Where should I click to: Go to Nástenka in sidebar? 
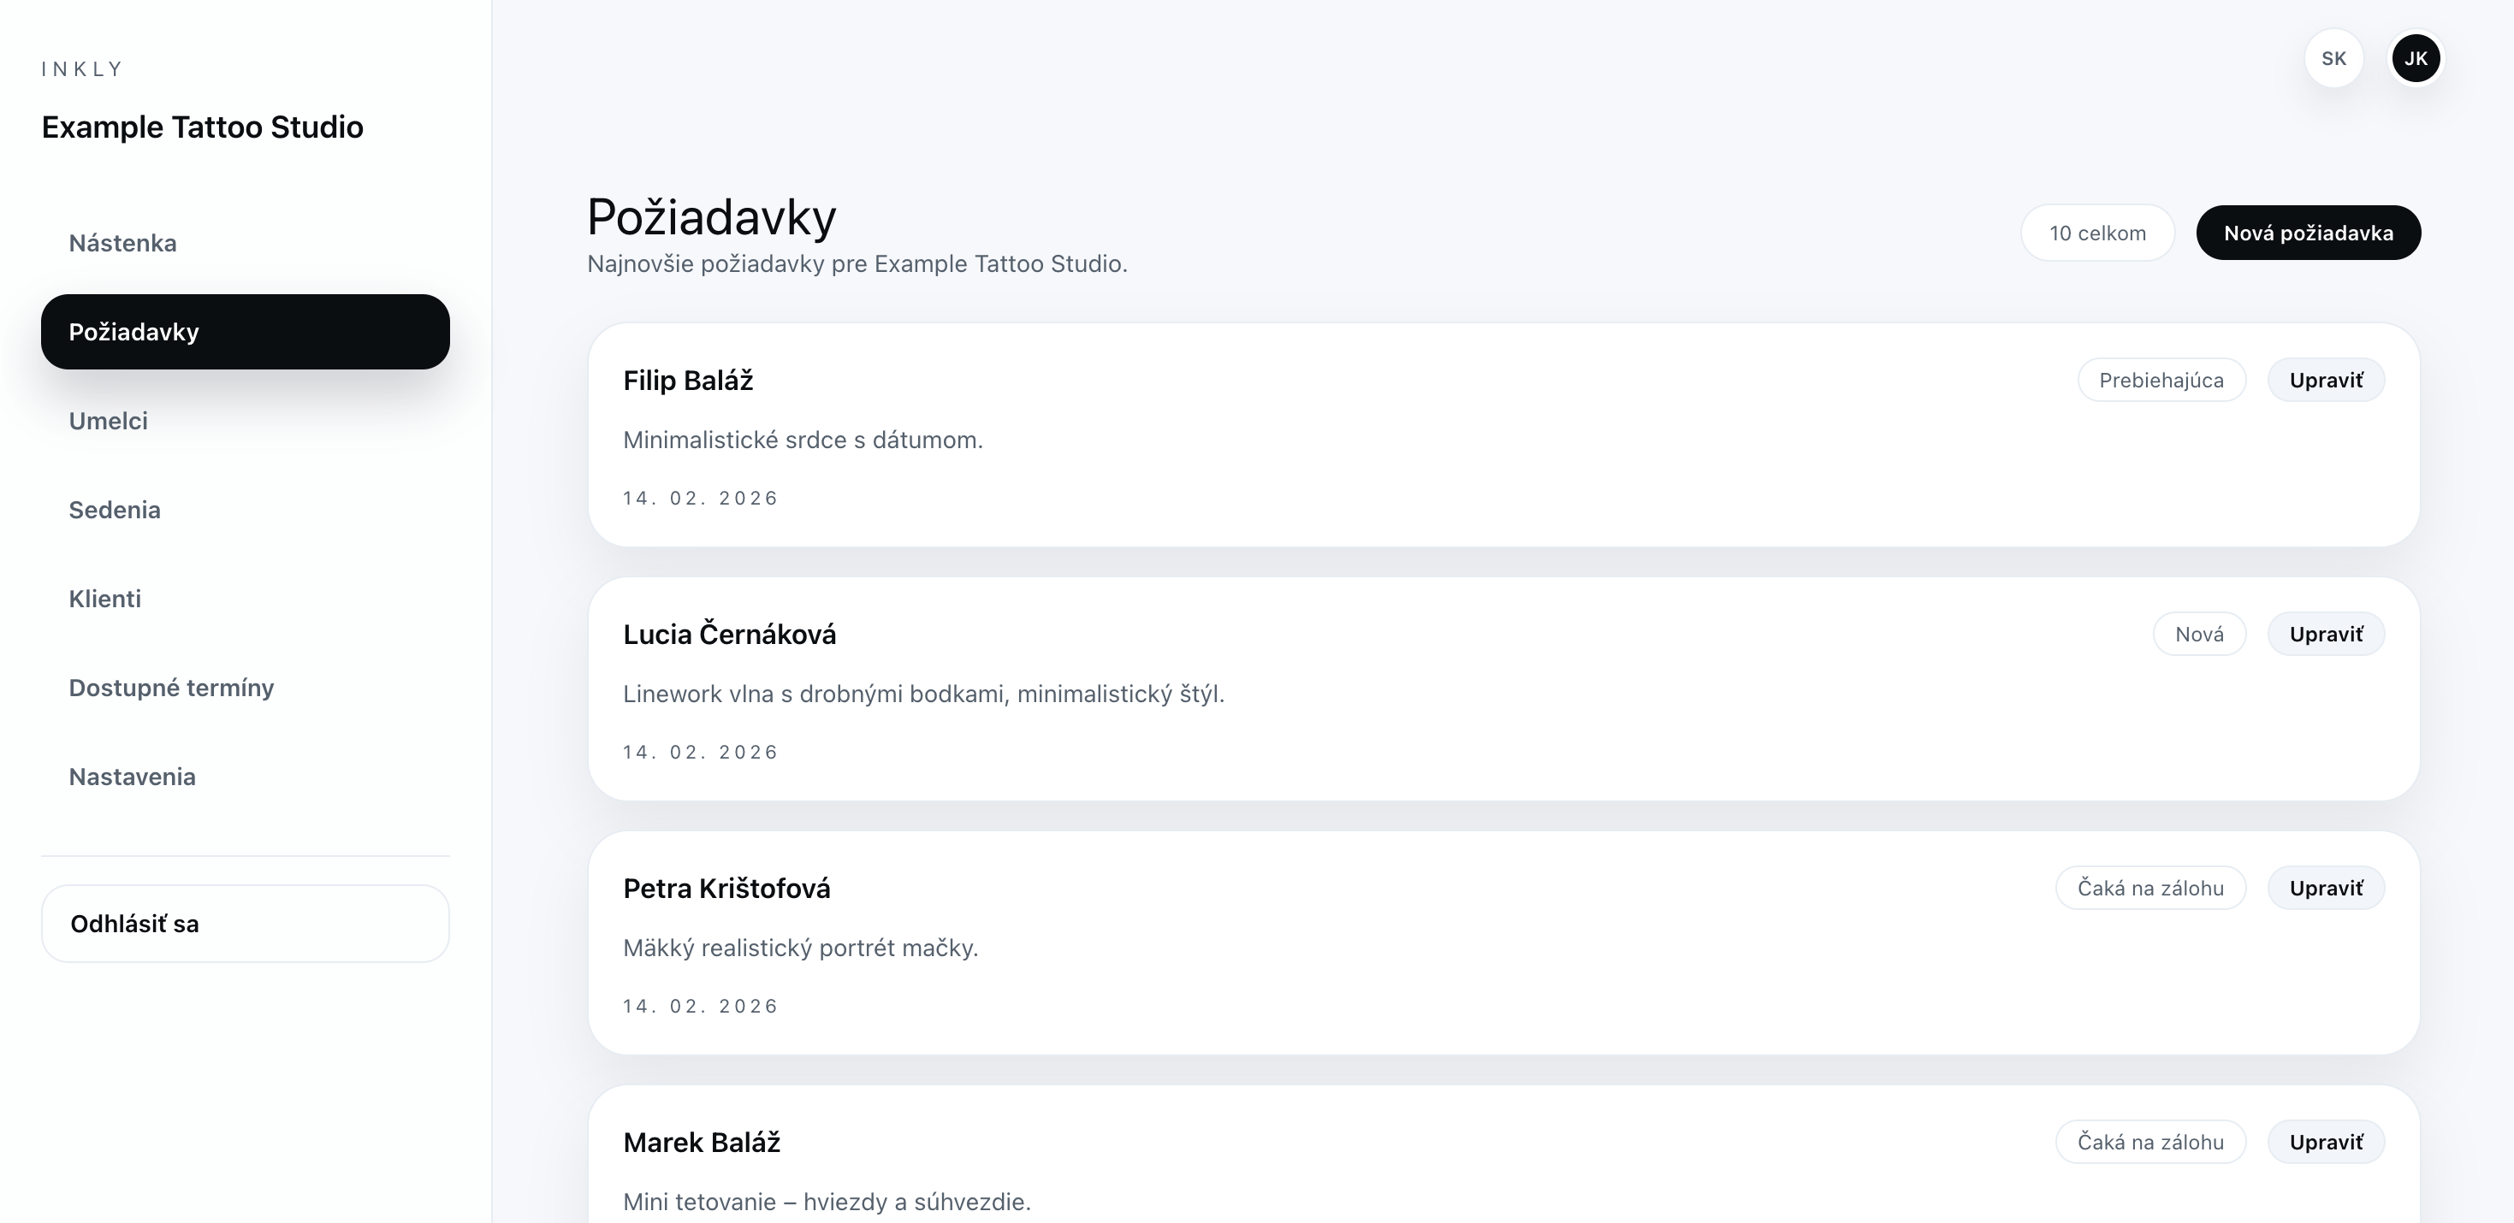coord(123,243)
